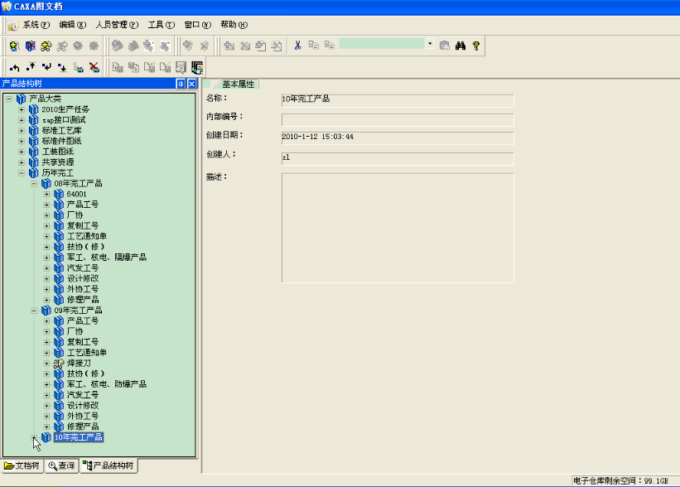The image size is (680, 487).
Task: Collapse the 历年完工 node
Action: (22, 173)
